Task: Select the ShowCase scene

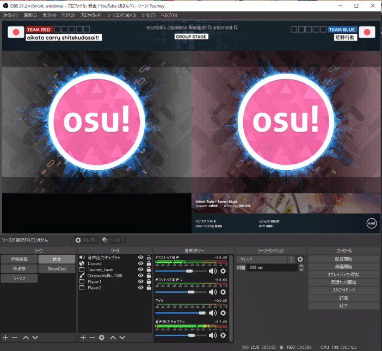Action: (57, 269)
